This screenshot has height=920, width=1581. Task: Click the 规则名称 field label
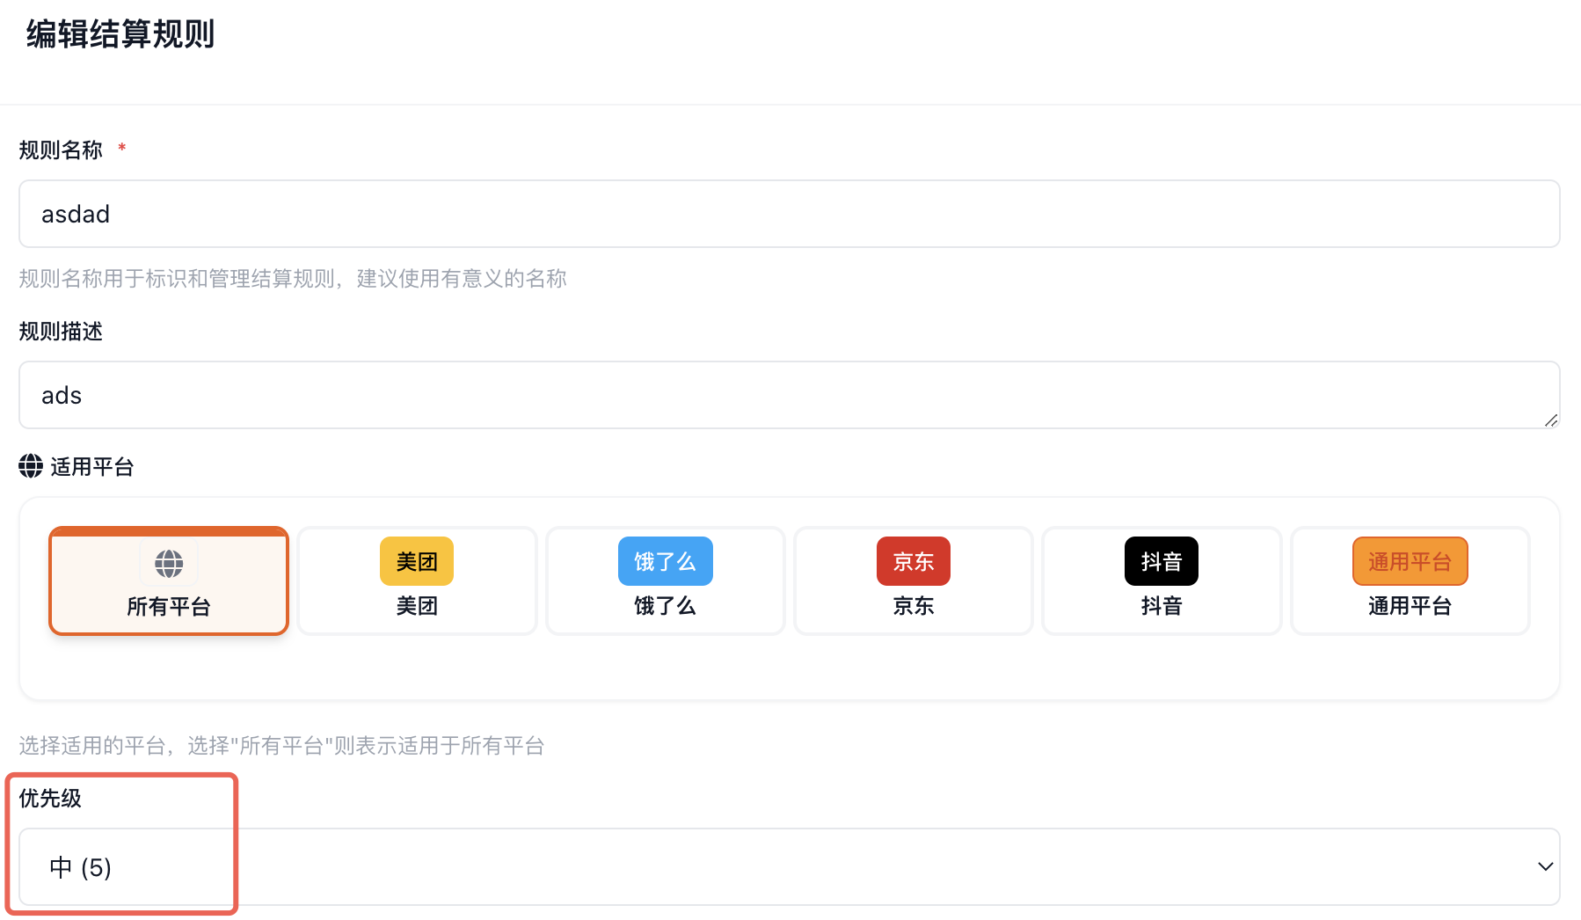click(61, 150)
